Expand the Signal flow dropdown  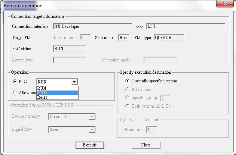pyautogui.click(x=91, y=130)
